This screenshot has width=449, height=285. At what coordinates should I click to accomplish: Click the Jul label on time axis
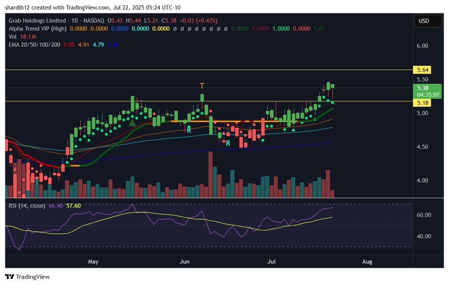271,262
